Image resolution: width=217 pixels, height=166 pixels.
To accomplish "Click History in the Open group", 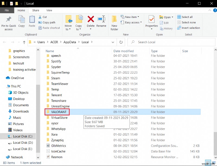I will point(166,29).
